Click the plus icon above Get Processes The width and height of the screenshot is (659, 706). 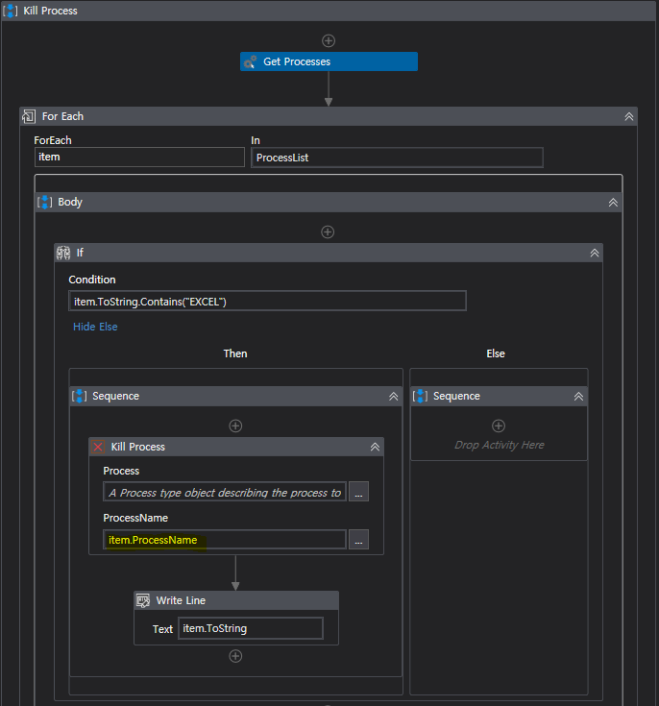click(329, 41)
